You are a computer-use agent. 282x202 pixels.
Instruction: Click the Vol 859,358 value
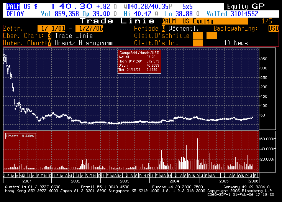pyautogui.click(x=60, y=14)
